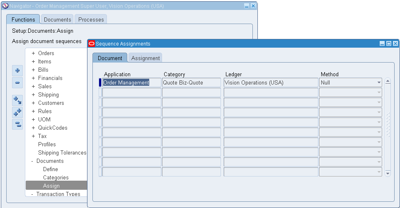Maximize the Sequence Assignments window

tap(389, 44)
